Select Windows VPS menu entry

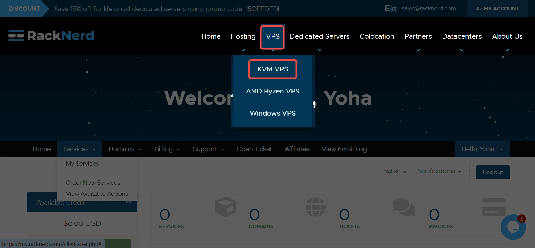(x=272, y=113)
